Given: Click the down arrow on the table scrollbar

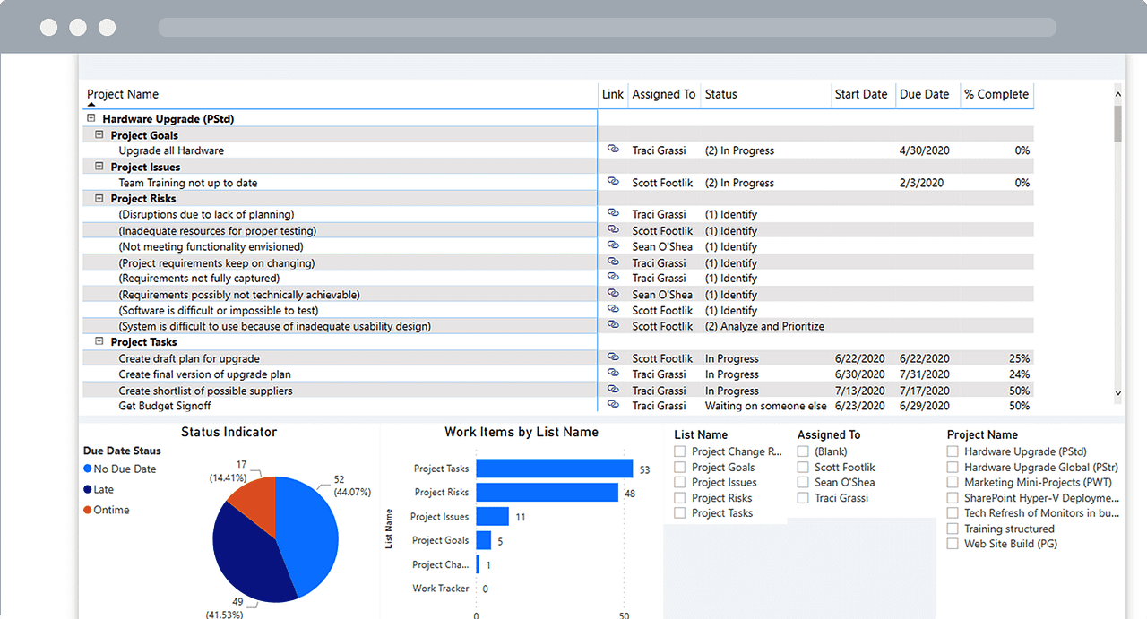Looking at the screenshot, I should (x=1117, y=393).
